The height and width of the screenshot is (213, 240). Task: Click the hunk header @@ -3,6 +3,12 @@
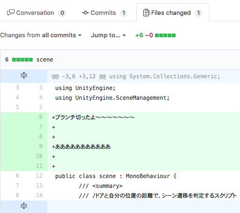pyautogui.click(x=136, y=76)
